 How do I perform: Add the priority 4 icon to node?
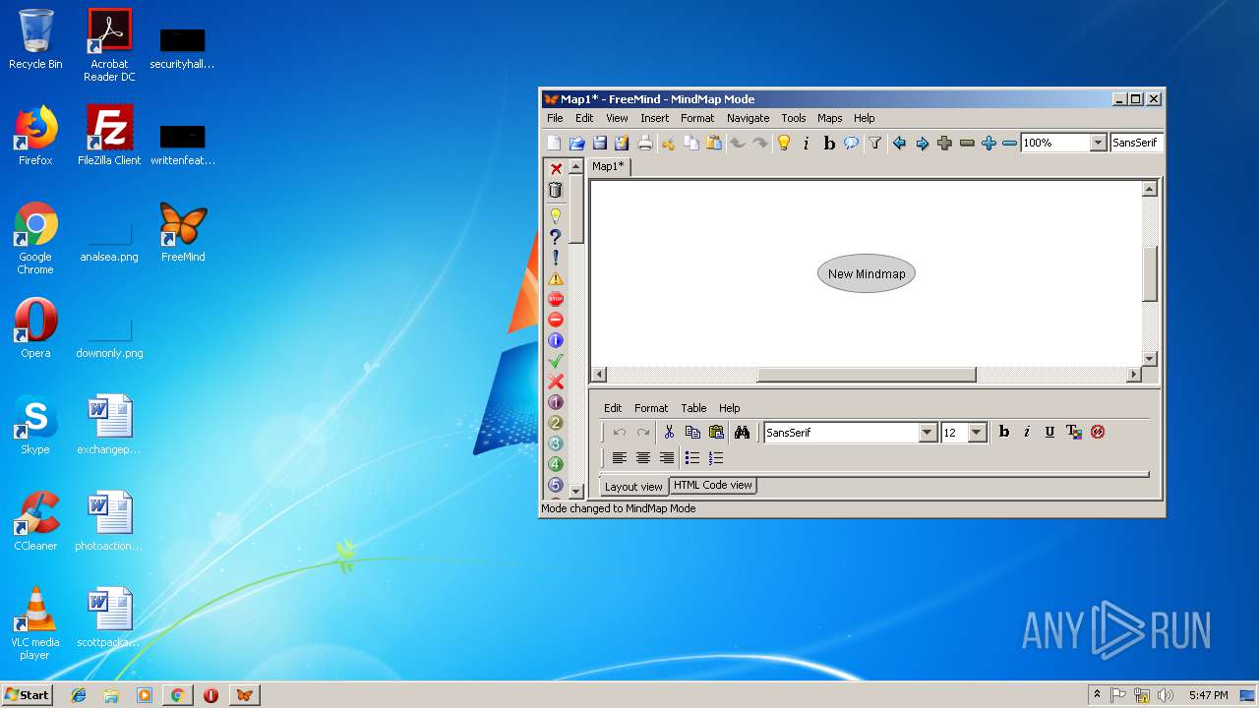[x=556, y=464]
